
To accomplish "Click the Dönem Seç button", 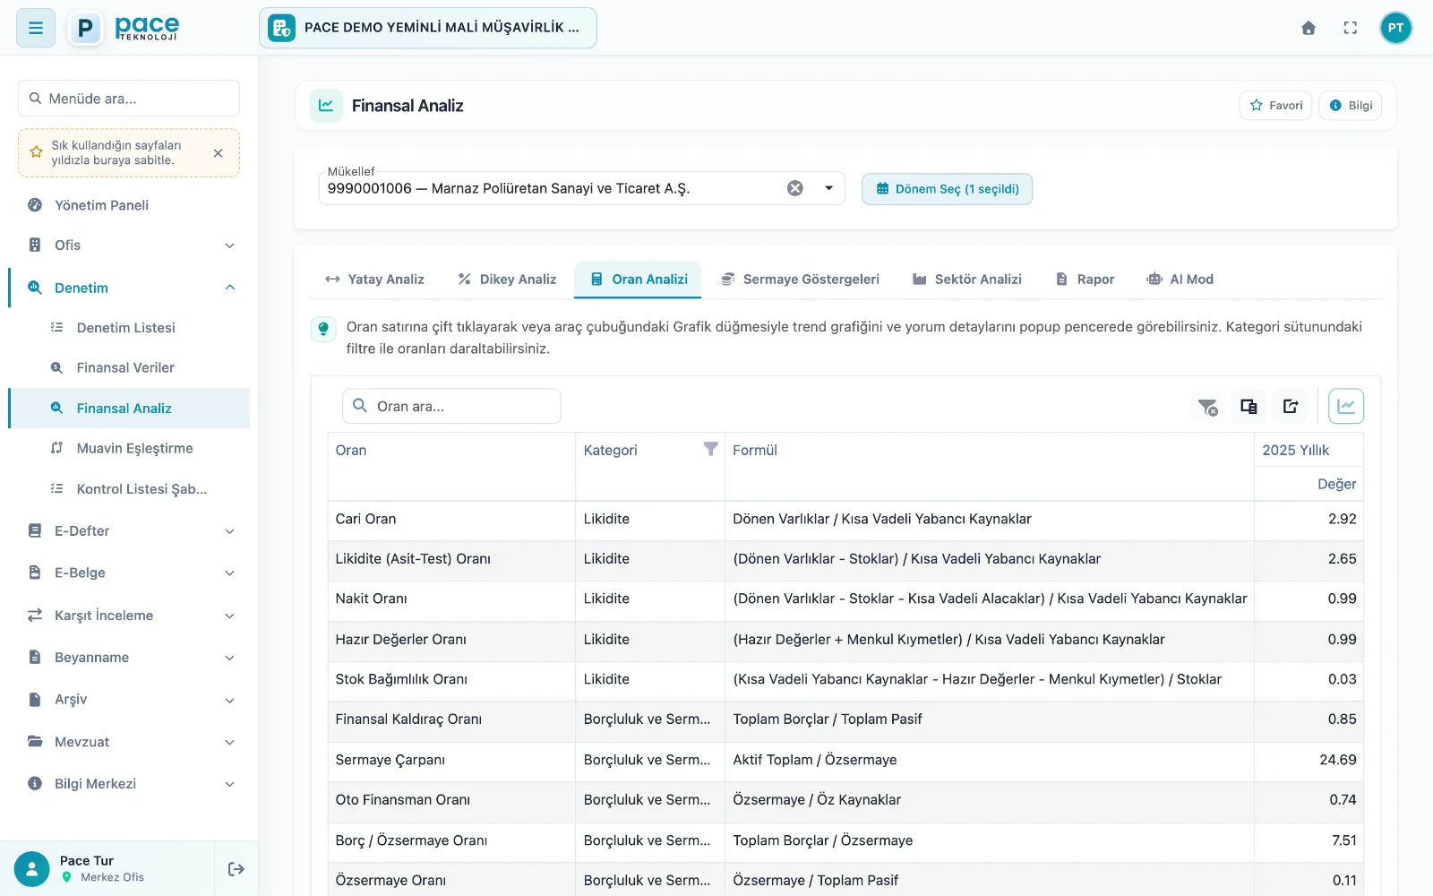I will (947, 189).
